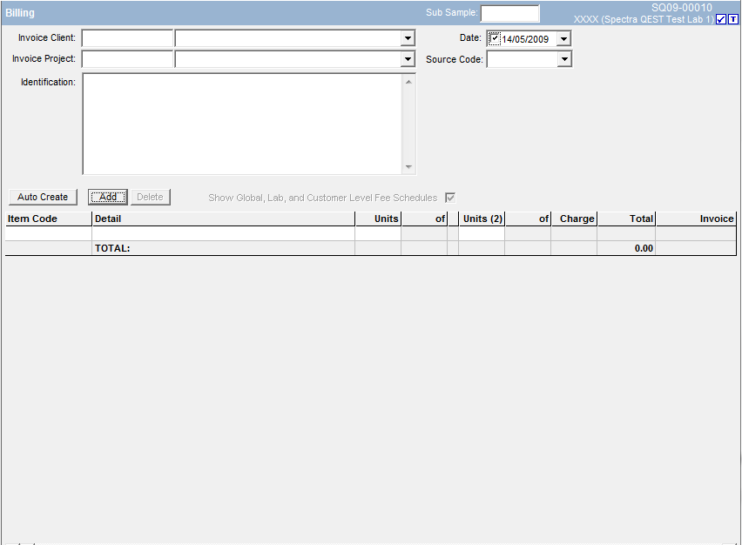Focus the Invoice Project code field
The image size is (742, 545).
coord(127,59)
